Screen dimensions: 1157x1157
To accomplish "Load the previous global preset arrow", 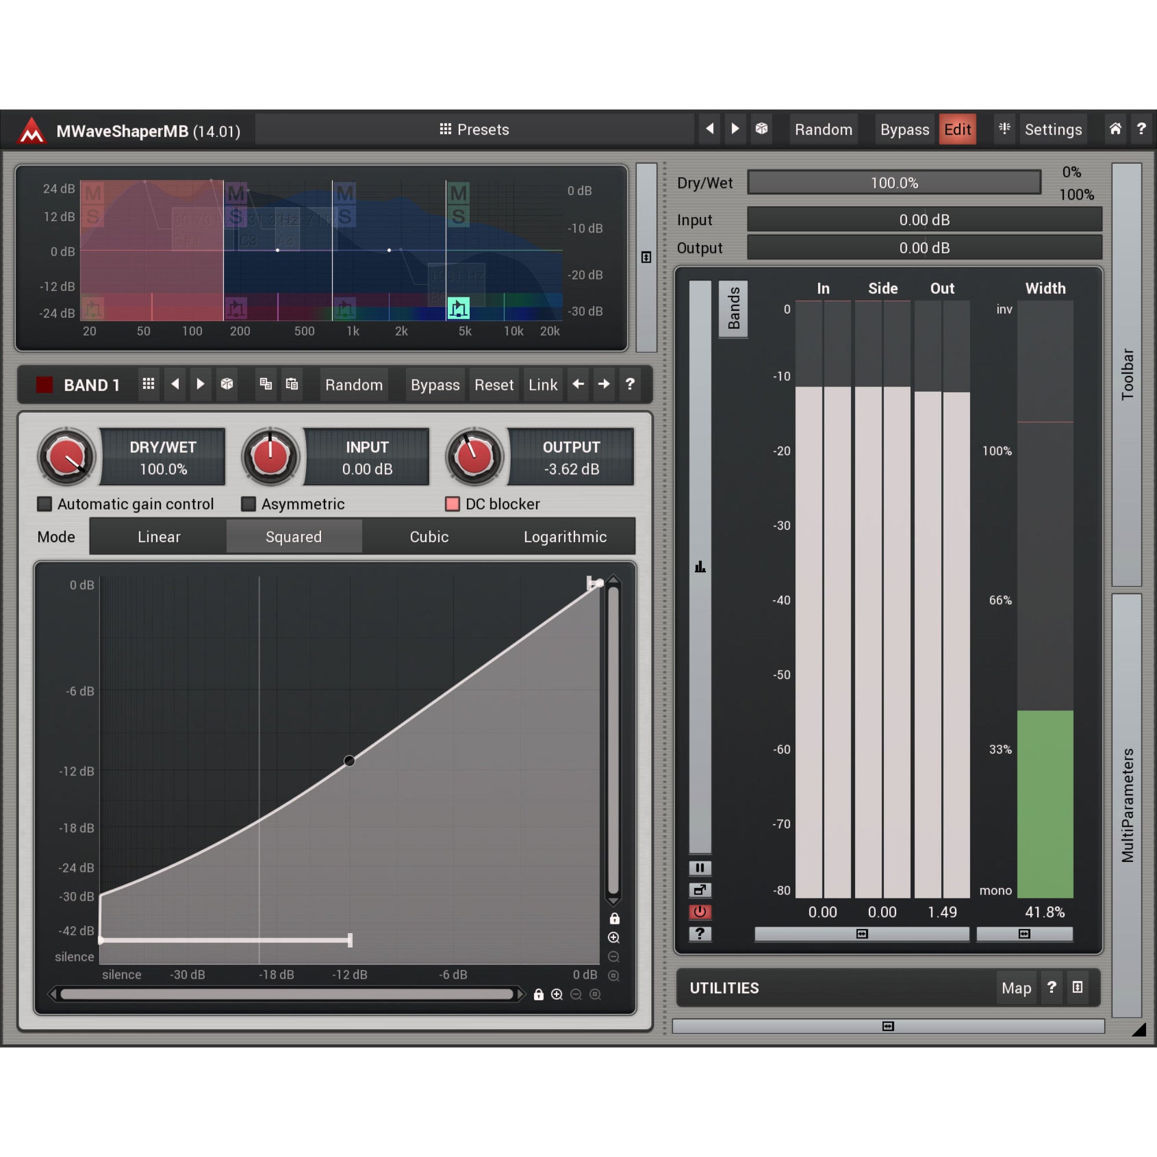I will coord(710,129).
